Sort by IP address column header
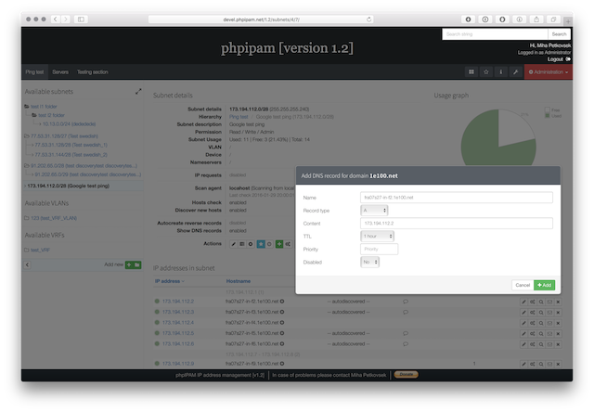 point(169,281)
